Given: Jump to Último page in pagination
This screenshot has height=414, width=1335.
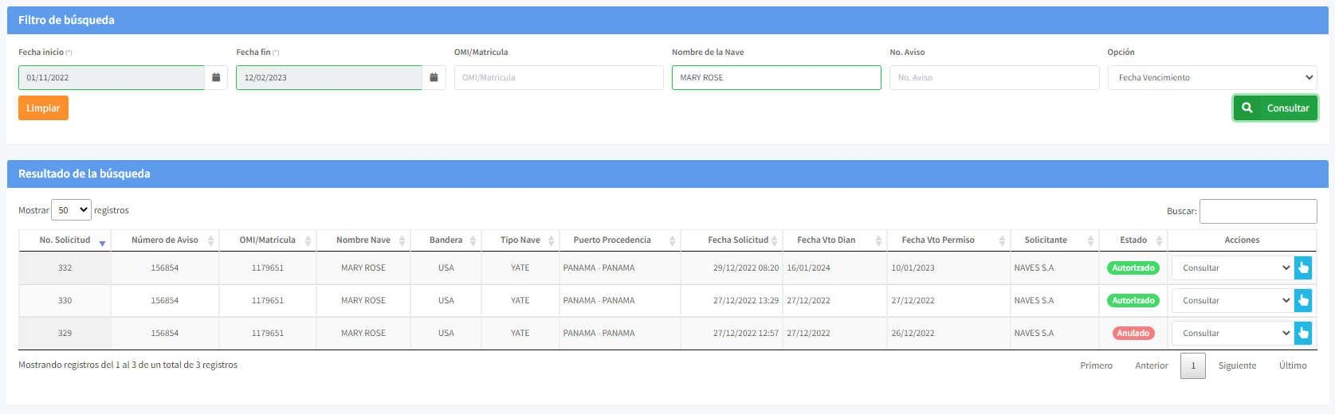Looking at the screenshot, I should coord(1292,366).
